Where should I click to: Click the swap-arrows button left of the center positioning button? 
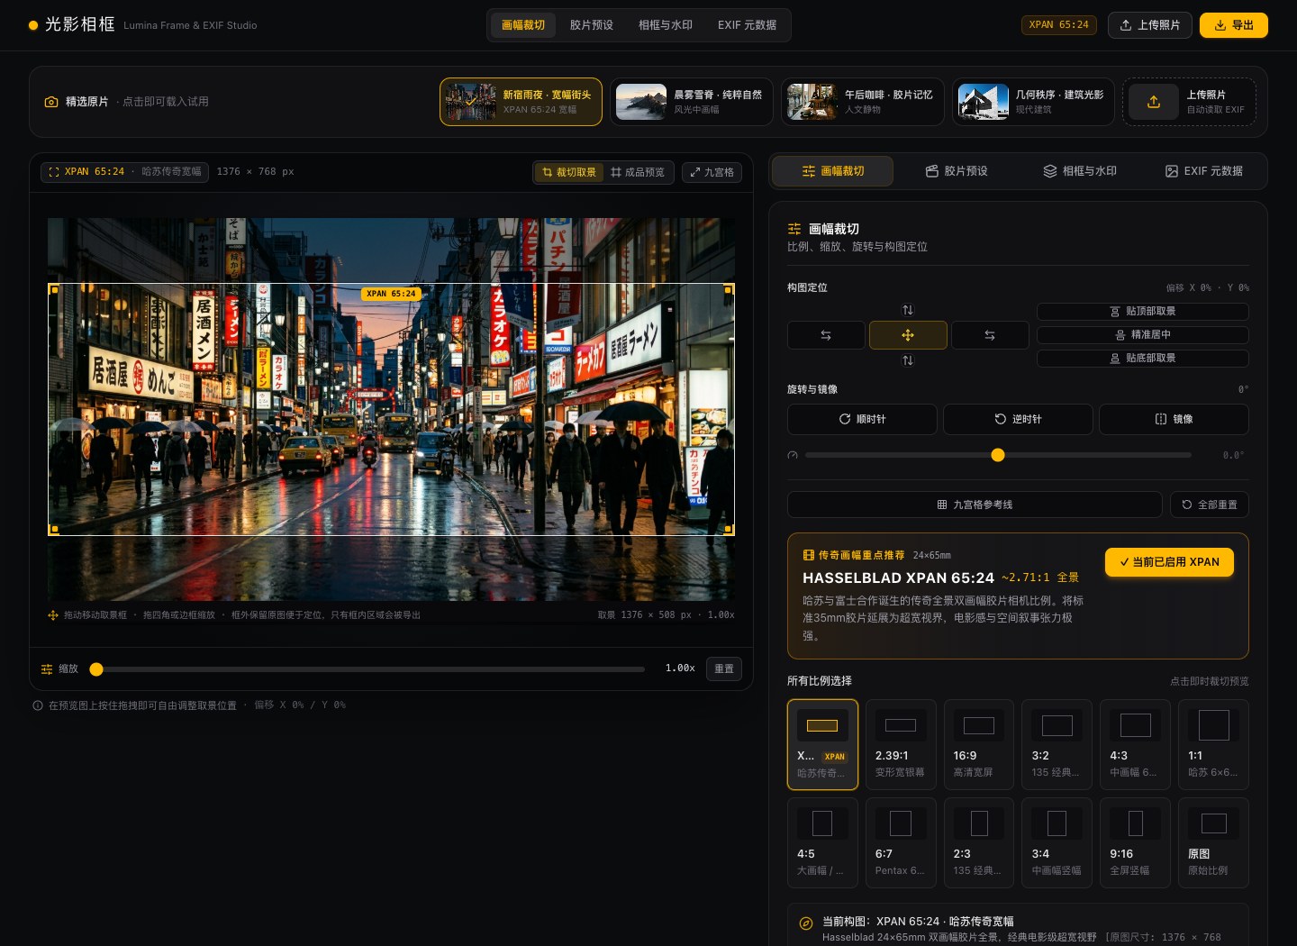coord(826,335)
